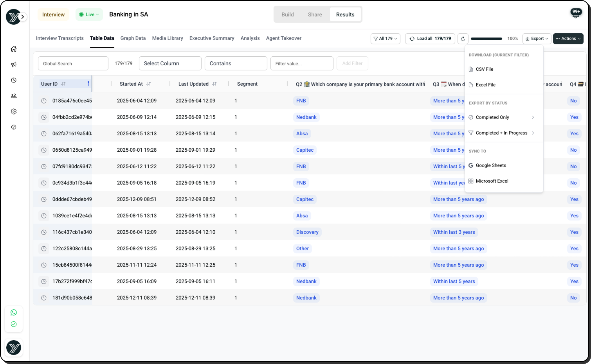Toggle sort on Started At column
Screen dimensions: 591x364
click(x=149, y=84)
